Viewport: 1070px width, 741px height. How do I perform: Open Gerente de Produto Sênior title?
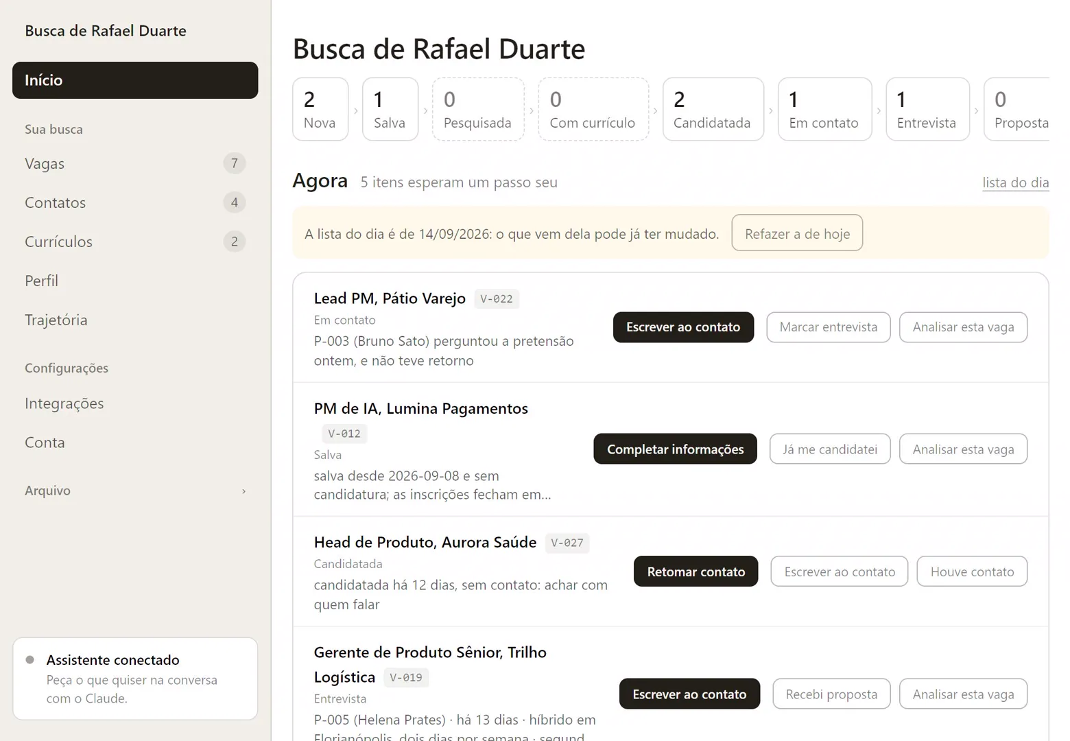[x=430, y=664]
